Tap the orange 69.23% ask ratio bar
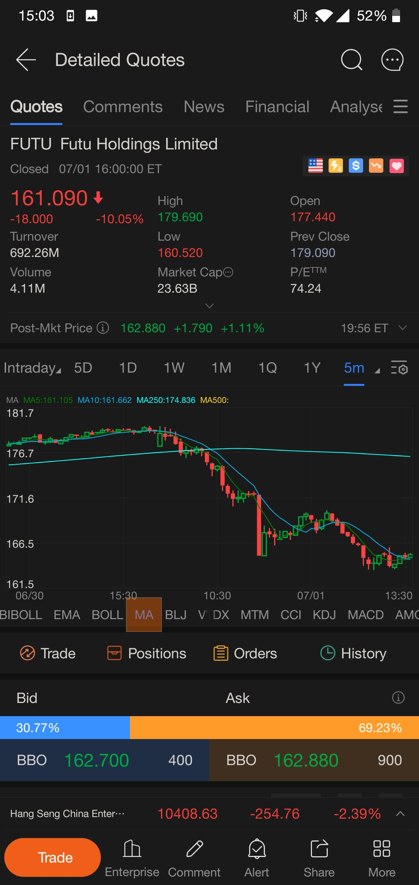The image size is (419, 885). pos(274,727)
